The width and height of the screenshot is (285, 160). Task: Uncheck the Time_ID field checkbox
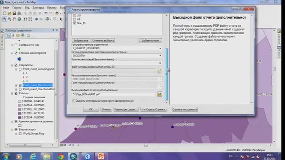point(74,23)
